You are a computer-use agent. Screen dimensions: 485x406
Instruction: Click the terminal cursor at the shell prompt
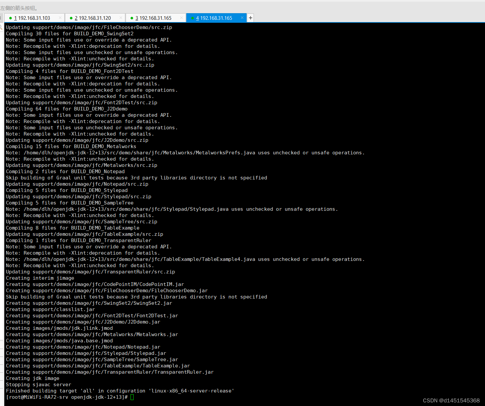pos(132,397)
